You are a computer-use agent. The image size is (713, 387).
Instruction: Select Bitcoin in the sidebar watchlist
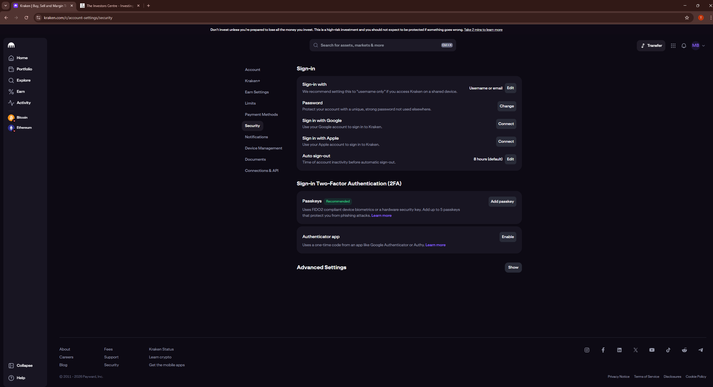(18, 118)
